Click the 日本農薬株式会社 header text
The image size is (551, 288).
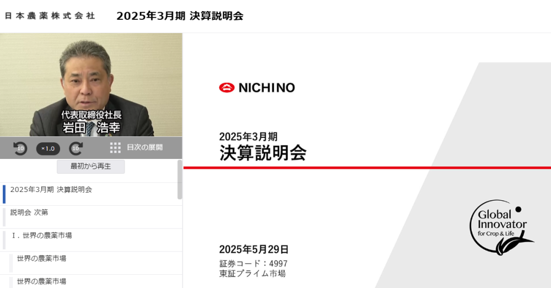50,16
